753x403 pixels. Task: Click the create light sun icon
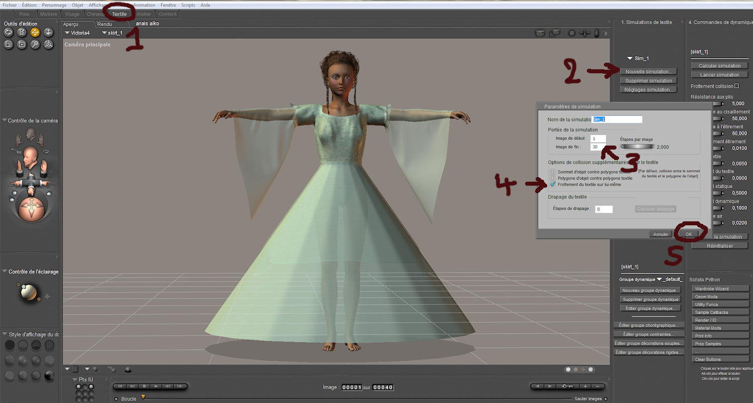coord(47,296)
